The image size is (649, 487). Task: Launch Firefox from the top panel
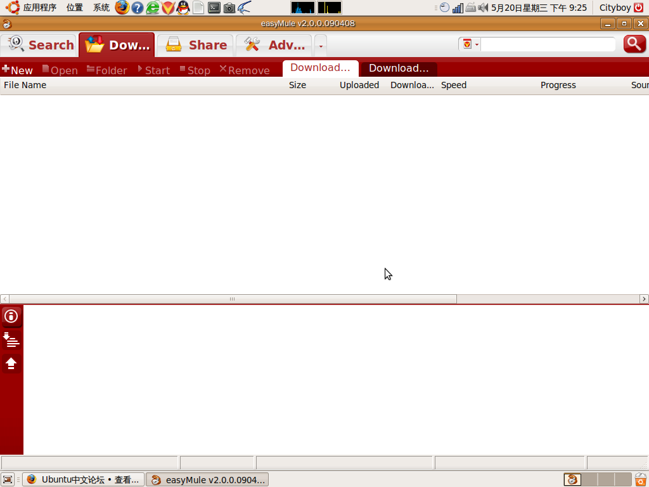(122, 8)
